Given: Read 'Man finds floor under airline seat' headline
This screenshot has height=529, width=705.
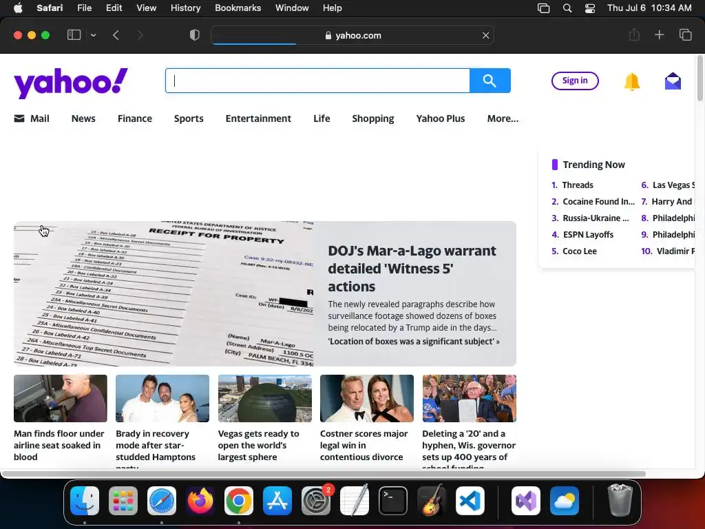Looking at the screenshot, I should (59, 446).
